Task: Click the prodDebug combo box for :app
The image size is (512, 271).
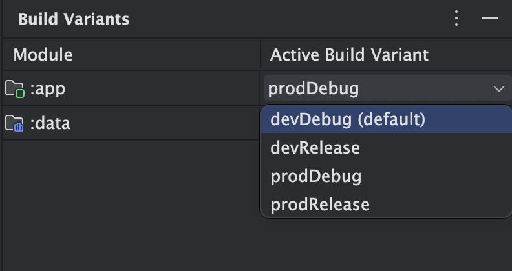Action: (388, 88)
